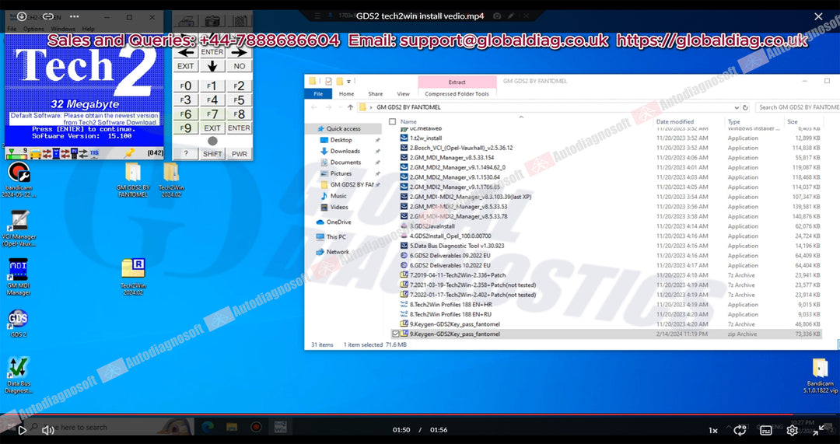This screenshot has height=444, width=840.
Task: Click the PWR button on Tech2 keypad
Action: 239,154
